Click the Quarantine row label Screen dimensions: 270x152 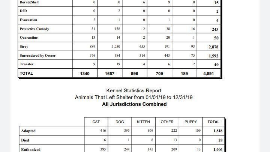(x=28, y=38)
